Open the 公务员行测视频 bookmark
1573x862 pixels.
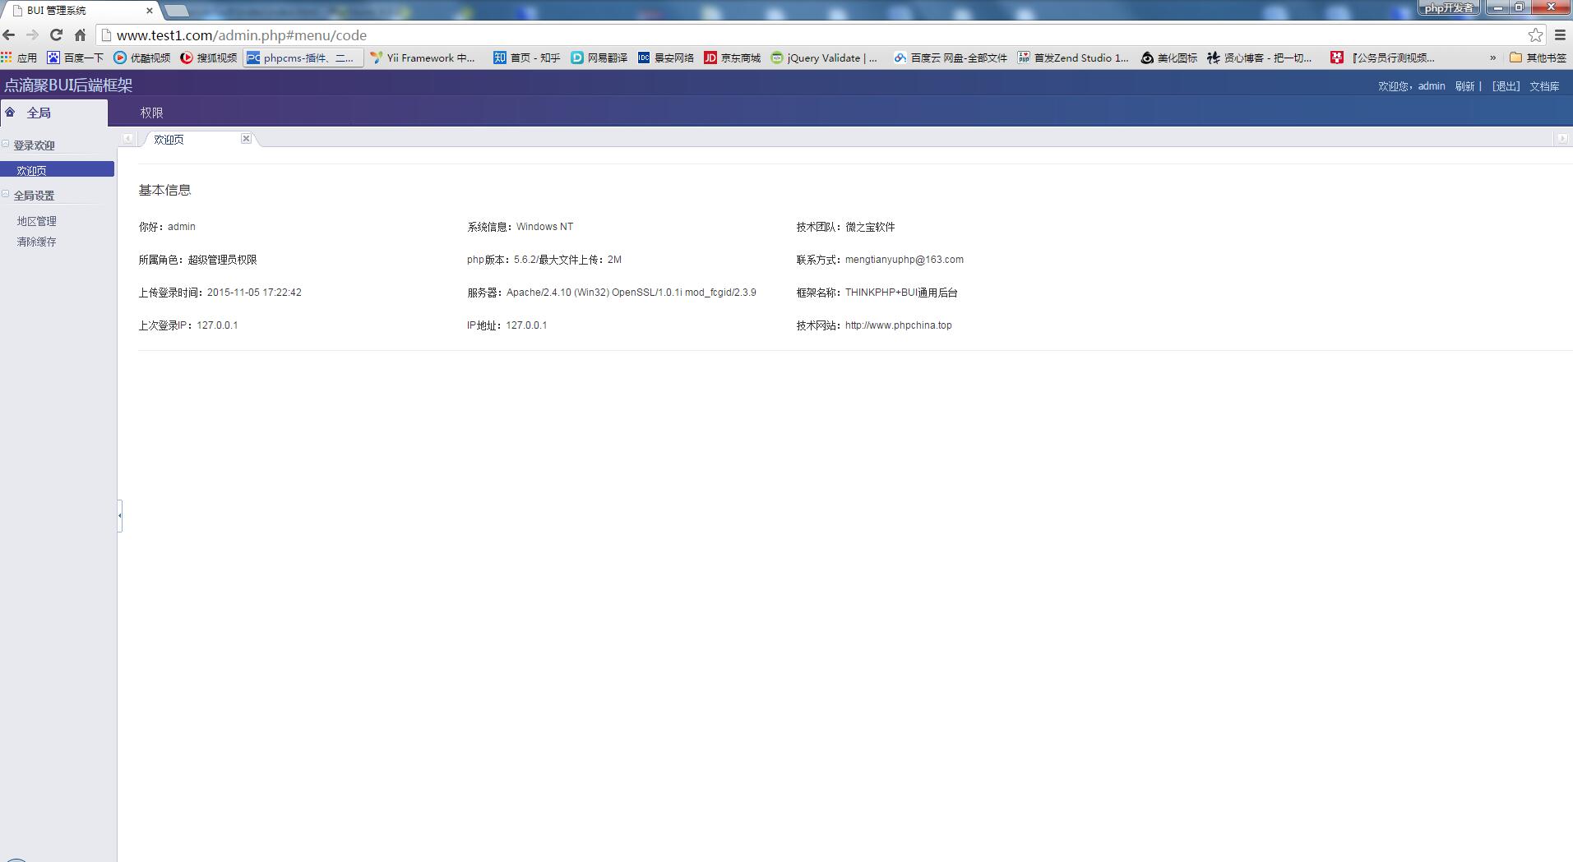(1383, 58)
